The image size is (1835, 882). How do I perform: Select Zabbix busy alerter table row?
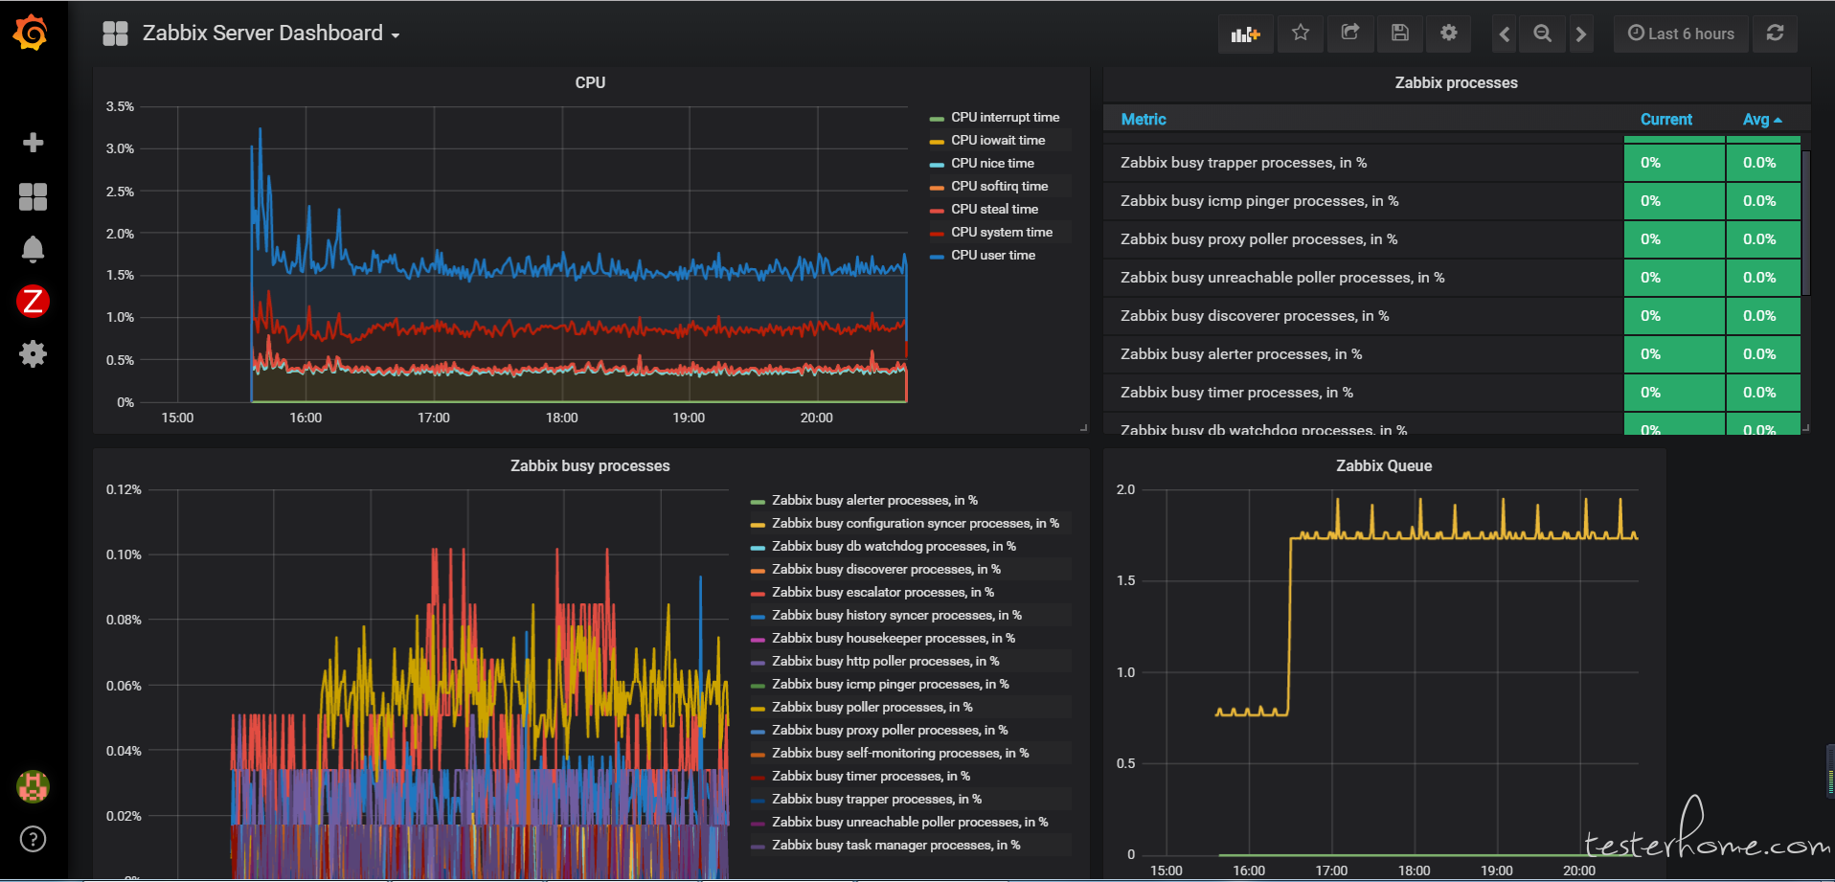tap(1452, 354)
